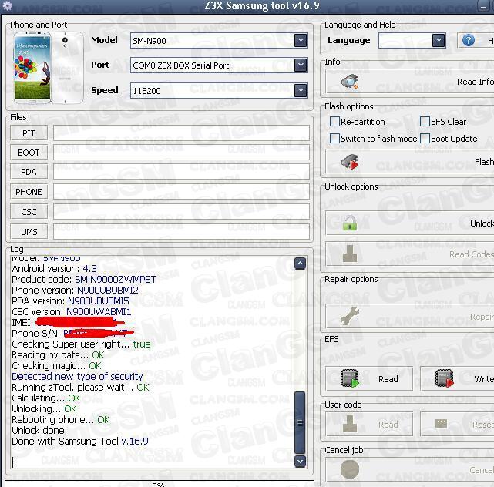
Task: Click the log scroll up arrow
Action: pyautogui.click(x=300, y=263)
